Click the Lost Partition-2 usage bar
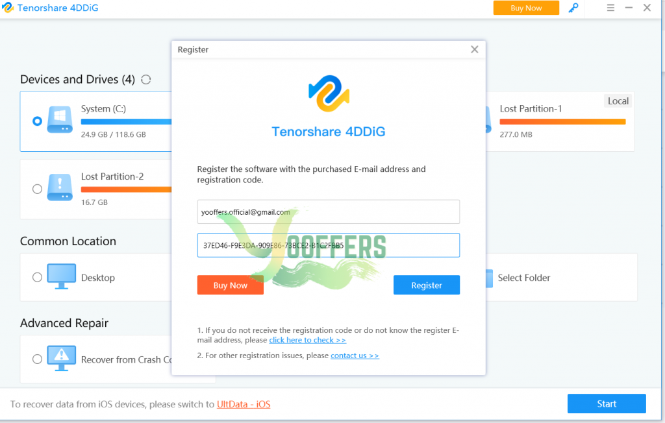Screen dimensions: 665x423 click(126, 189)
